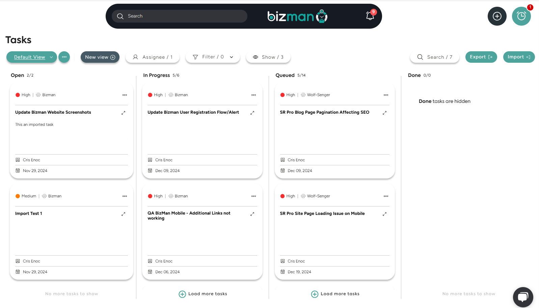Viewport: 539px width, 308px height.
Task: Click the plus add button in header
Action: pos(497,16)
